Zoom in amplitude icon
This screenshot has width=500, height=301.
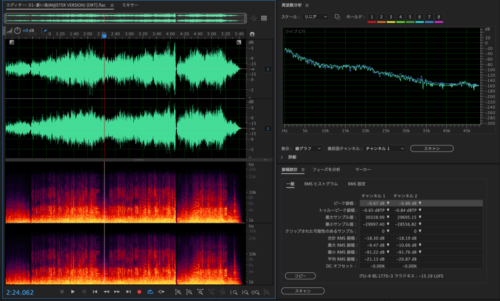click(178, 292)
